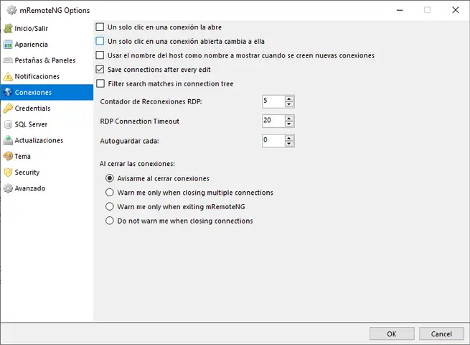Screen dimensions: 470x345
Task: Click the SQL Server database icon
Action: tap(8, 124)
